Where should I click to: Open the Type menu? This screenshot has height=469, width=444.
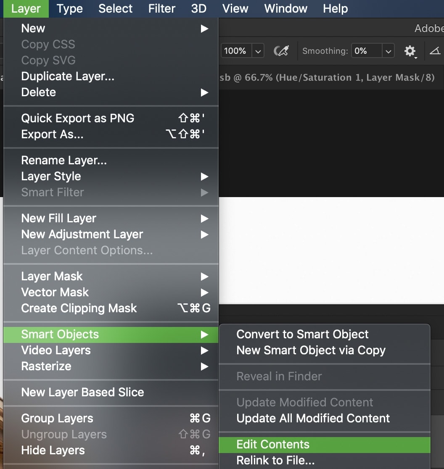coord(70,9)
